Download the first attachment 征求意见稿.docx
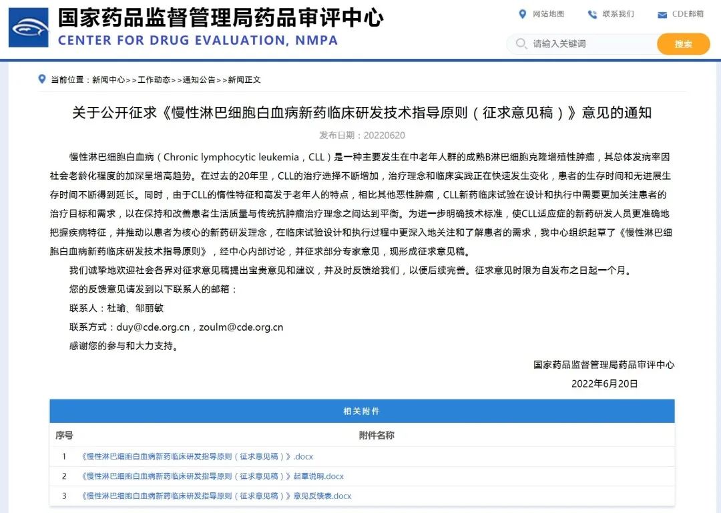The image size is (721, 513). click(197, 457)
